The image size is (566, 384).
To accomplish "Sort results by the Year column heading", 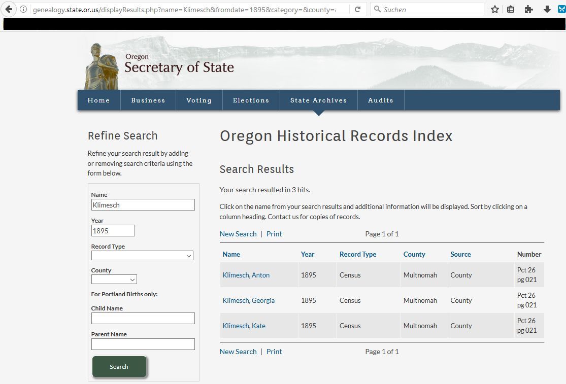I will [x=308, y=254].
